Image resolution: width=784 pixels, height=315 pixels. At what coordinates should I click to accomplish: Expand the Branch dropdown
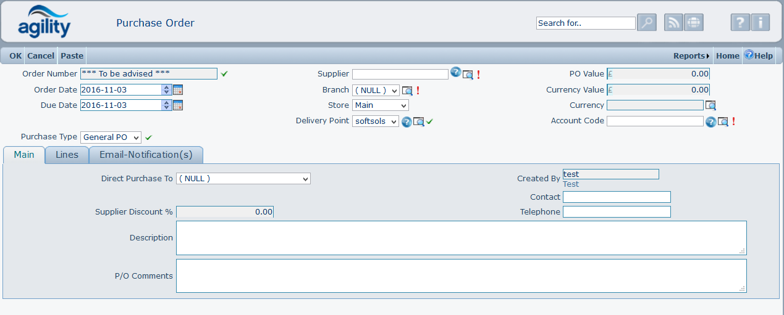(x=376, y=91)
